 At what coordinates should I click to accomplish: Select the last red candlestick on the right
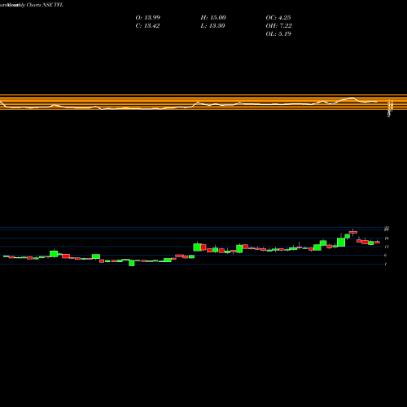point(377,242)
